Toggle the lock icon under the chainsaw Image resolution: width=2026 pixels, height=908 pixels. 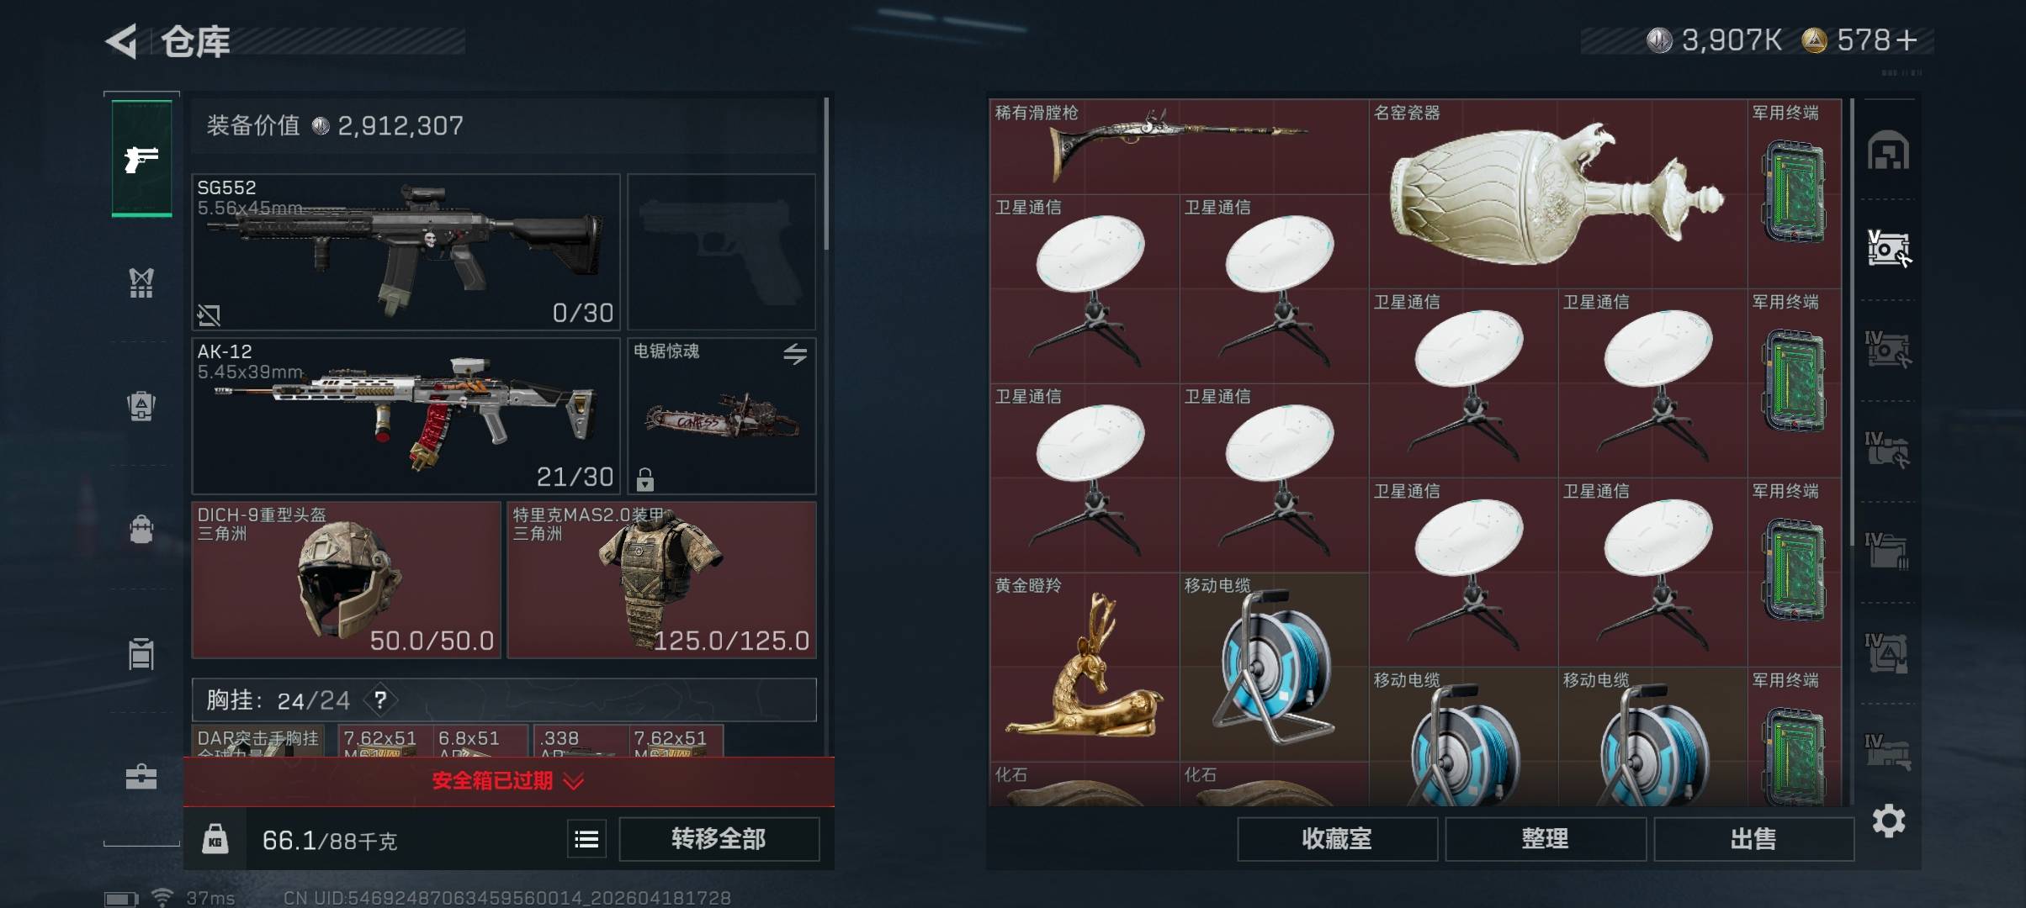645,479
